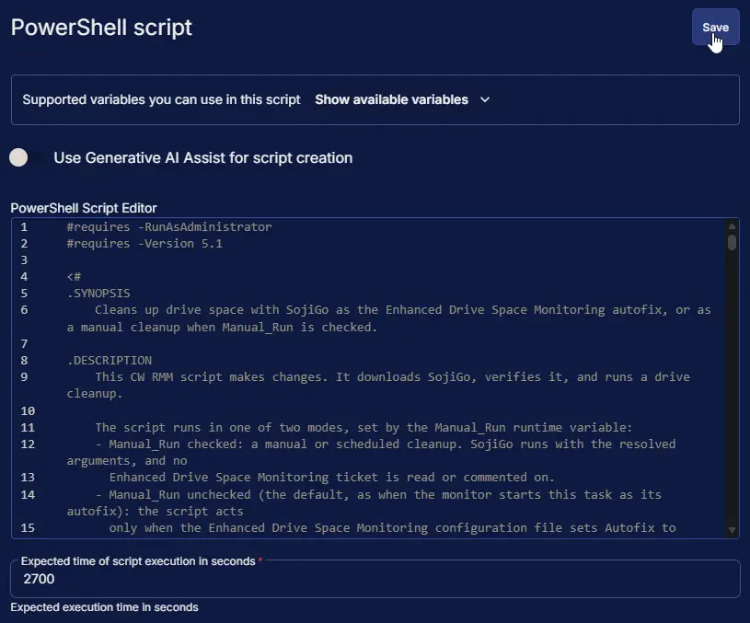Click the Save button
Screen dimensions: 750x623
[x=715, y=28]
